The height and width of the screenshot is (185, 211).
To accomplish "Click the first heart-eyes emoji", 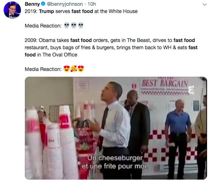I will 66,69.
